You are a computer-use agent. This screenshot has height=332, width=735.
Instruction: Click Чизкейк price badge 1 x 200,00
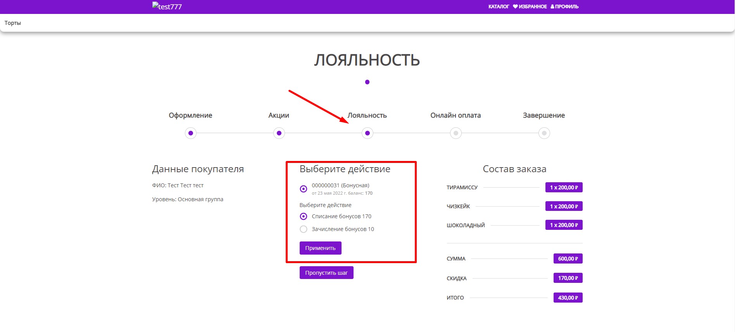pyautogui.click(x=564, y=206)
